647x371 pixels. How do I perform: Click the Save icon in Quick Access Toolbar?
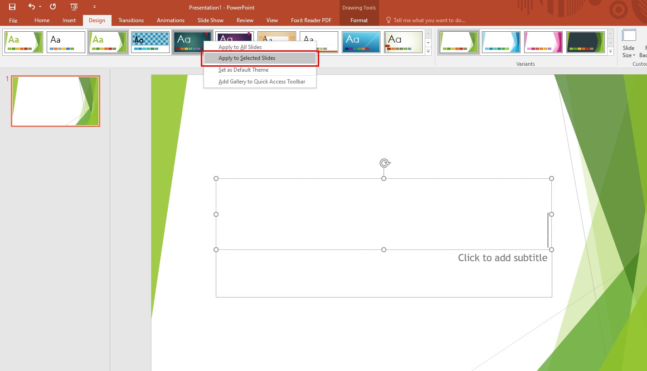pos(12,7)
